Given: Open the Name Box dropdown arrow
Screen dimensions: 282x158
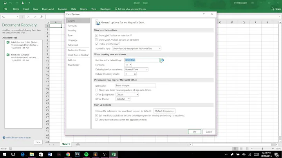Looking at the screenshot, I should (x=18, y=17).
